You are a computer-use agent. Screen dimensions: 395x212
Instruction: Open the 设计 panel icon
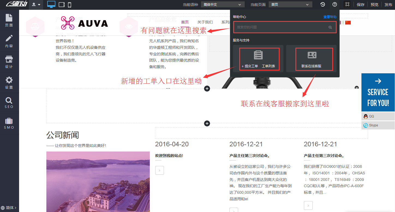[x=9, y=62]
